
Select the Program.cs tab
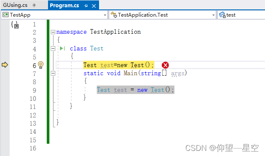tap(64, 6)
